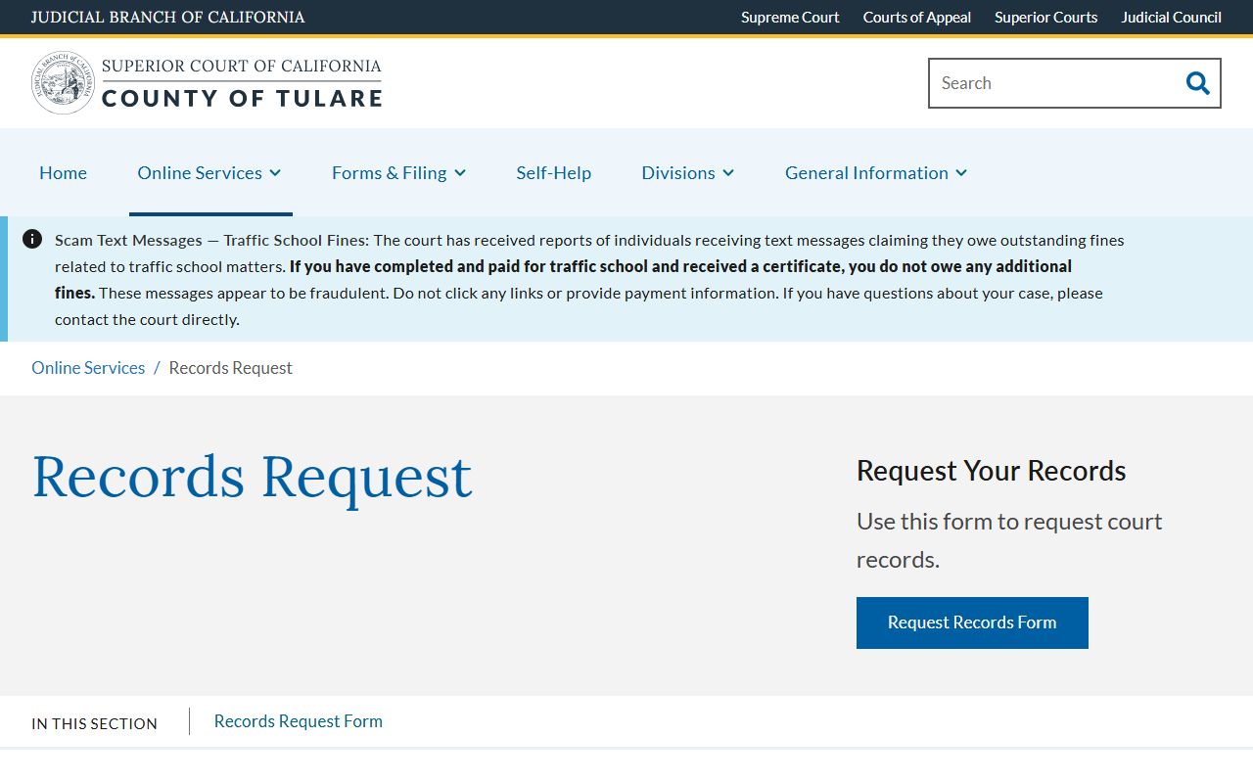Expand the Forms & Filing menu

point(398,172)
